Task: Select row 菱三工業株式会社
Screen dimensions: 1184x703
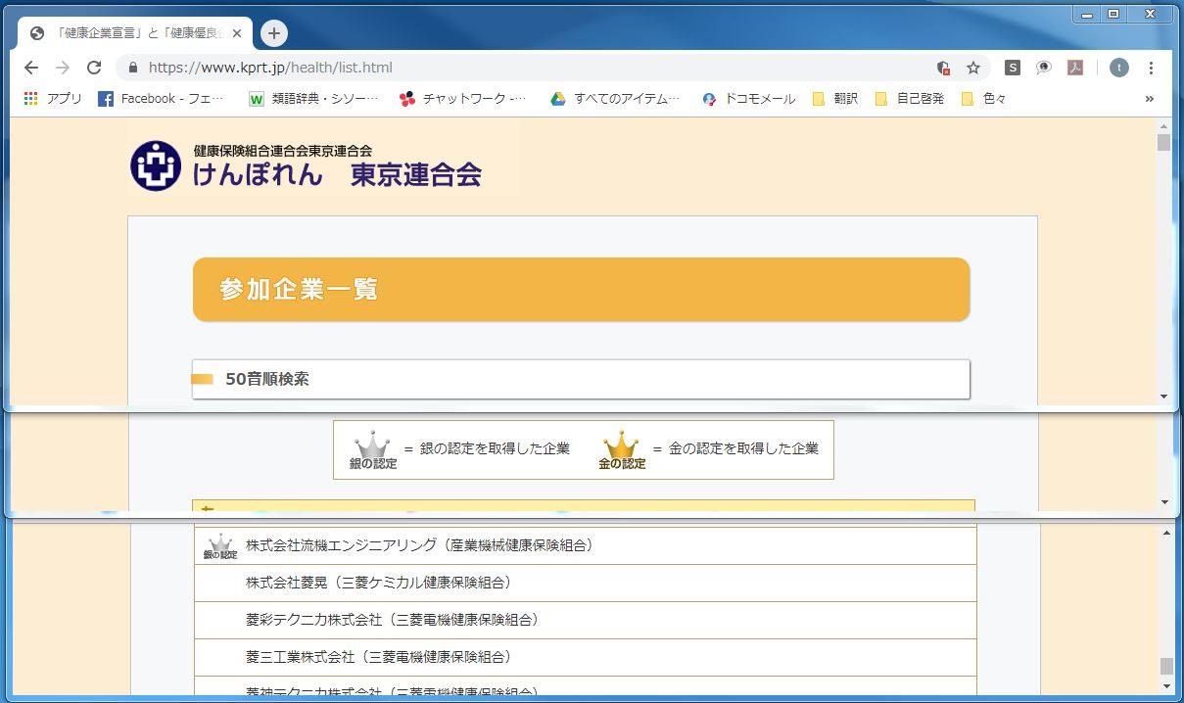Action: (x=585, y=657)
